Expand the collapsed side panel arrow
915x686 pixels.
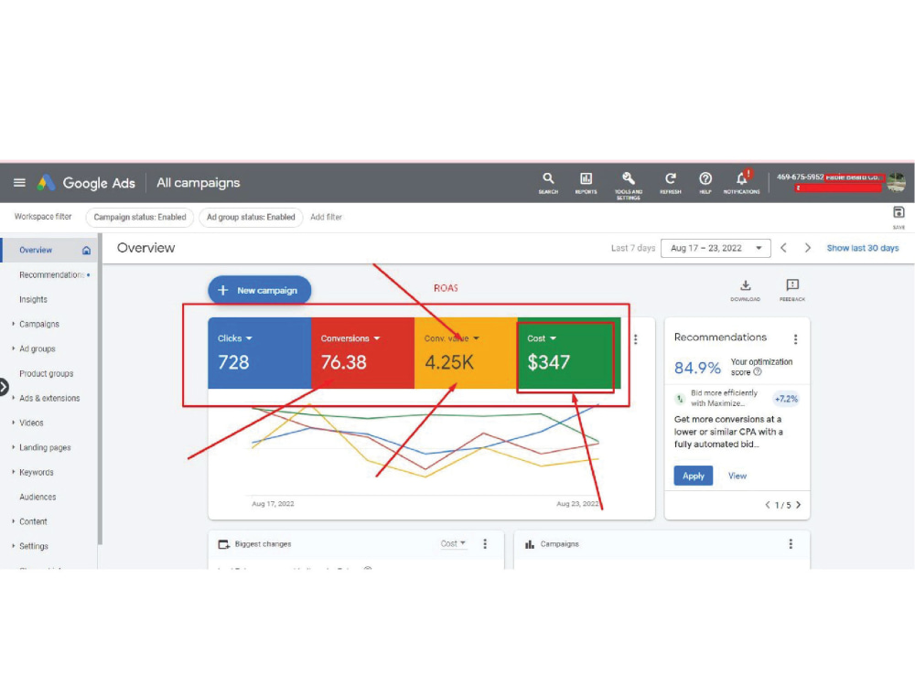pyautogui.click(x=4, y=386)
